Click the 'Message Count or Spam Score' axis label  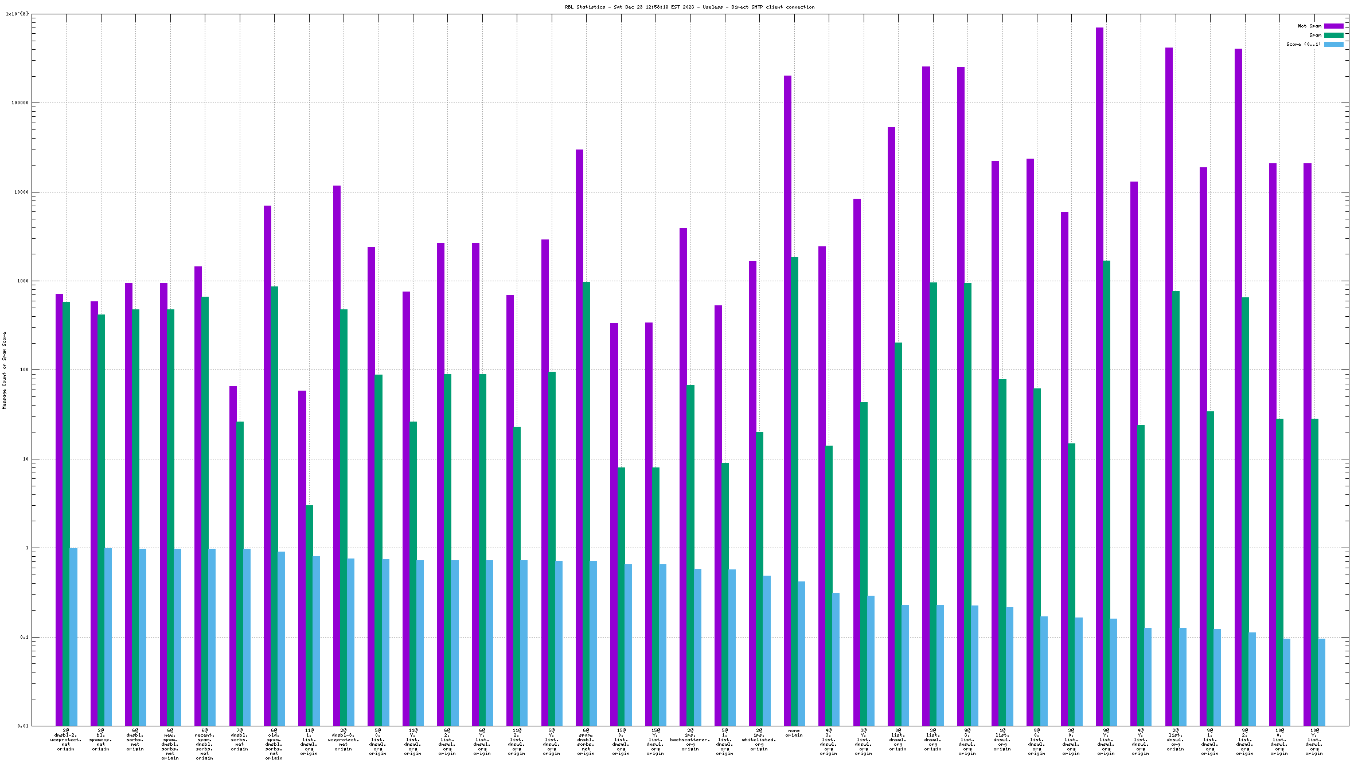pyautogui.click(x=4, y=370)
